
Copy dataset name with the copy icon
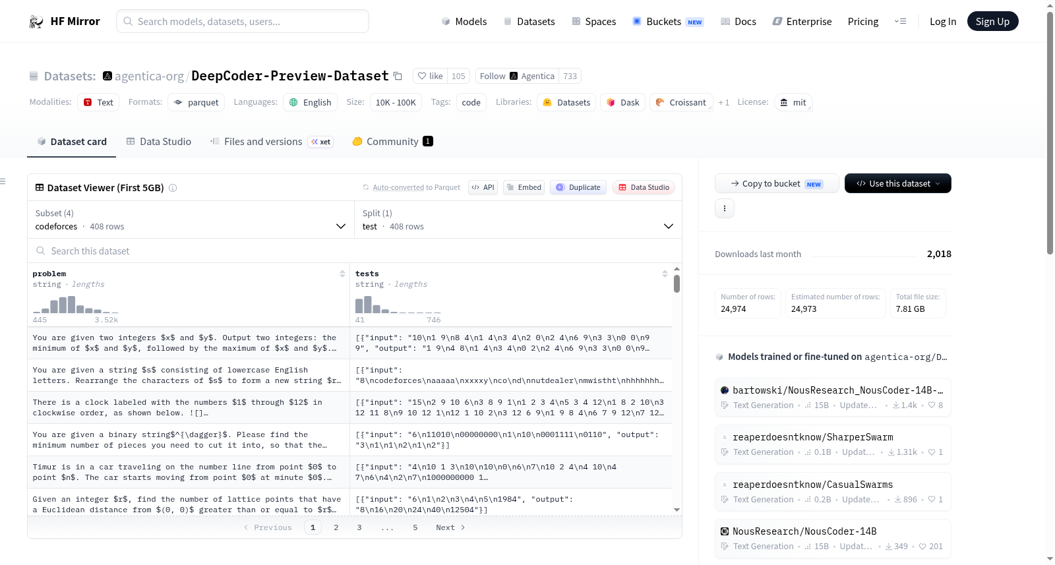coord(398,76)
